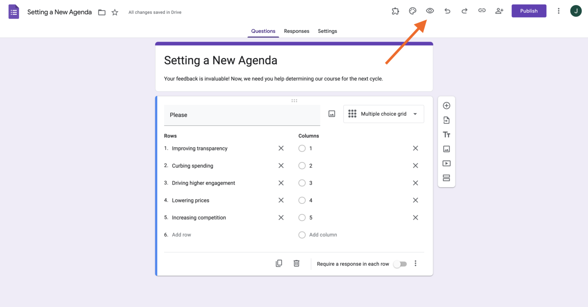
Task: Publish the form
Action: pos(529,11)
